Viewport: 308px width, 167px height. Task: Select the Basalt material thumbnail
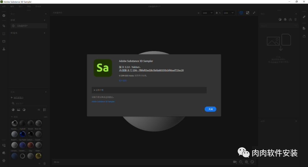[x=31, y=123]
